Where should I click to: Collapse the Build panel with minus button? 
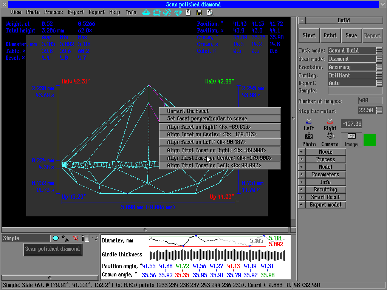(x=301, y=20)
